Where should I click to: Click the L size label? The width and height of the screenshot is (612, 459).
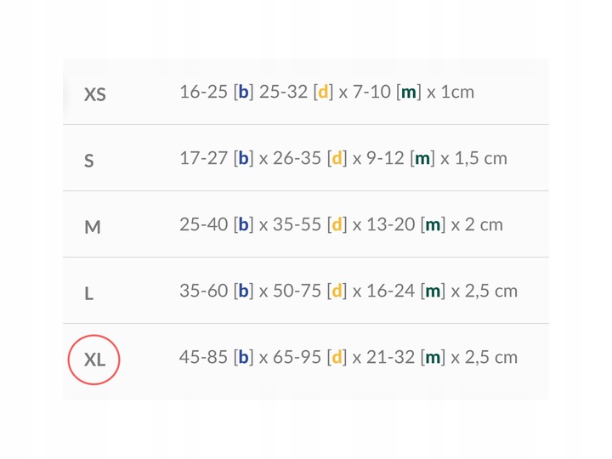(x=89, y=293)
